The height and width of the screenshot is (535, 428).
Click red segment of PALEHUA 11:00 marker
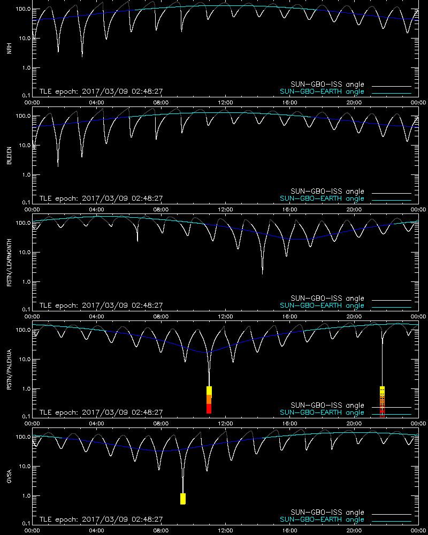(209, 409)
